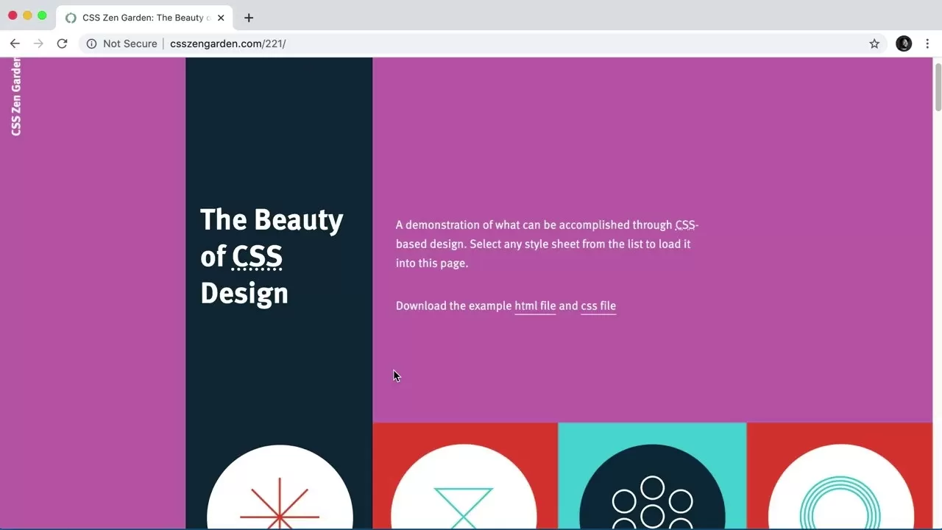
Task: Click the vertical CSS Zen Garden sidebar text
Action: [15, 96]
